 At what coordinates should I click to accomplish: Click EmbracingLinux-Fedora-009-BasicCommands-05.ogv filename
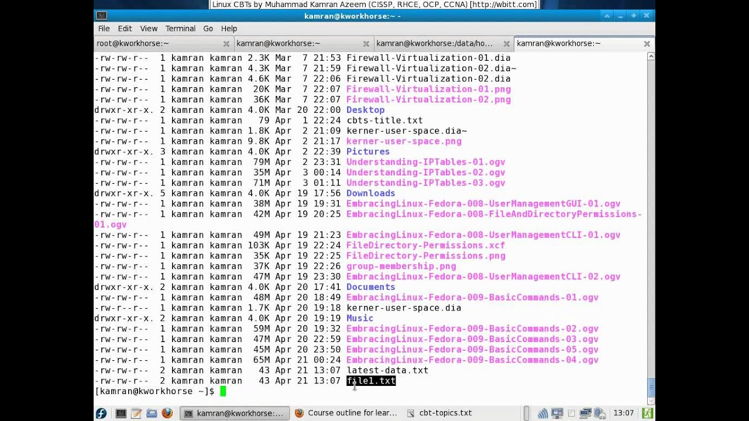[x=472, y=350]
